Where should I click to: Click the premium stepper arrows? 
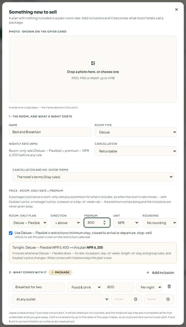[x=105, y=223]
